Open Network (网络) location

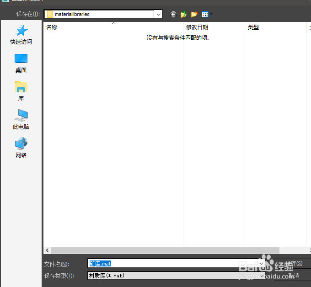pyautogui.click(x=21, y=148)
